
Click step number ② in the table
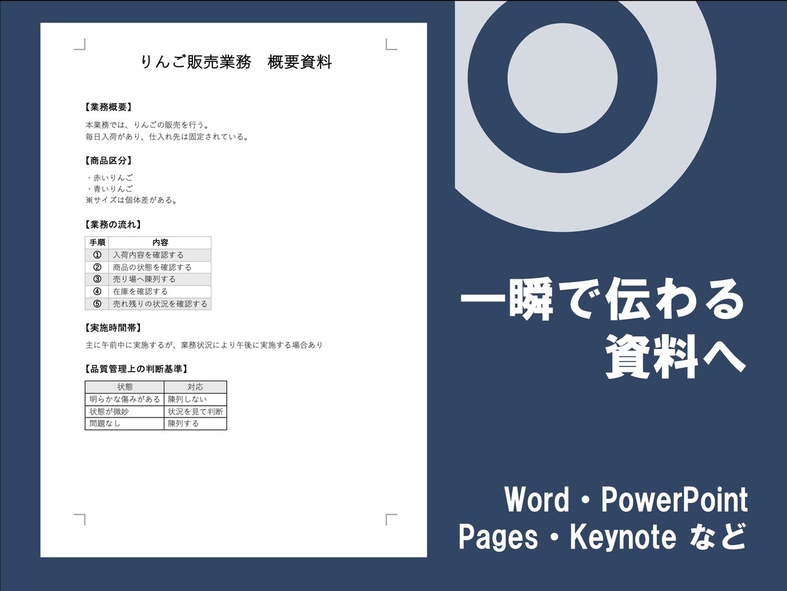coord(97,267)
